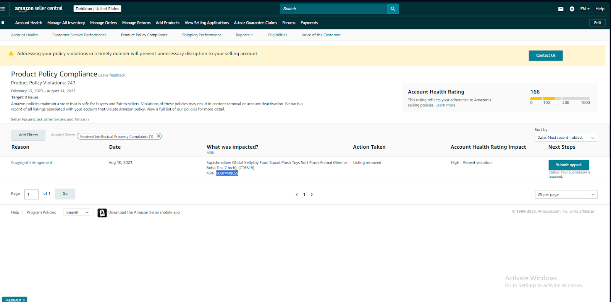The image size is (611, 302).
Task: Click the Account Health Rating bar
Action: click(560, 99)
